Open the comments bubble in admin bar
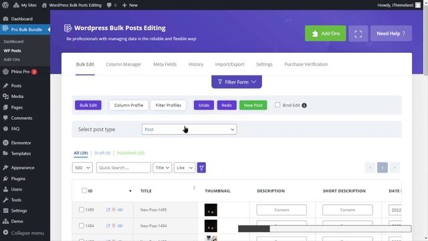This screenshot has height=241, width=428. coord(112,5)
